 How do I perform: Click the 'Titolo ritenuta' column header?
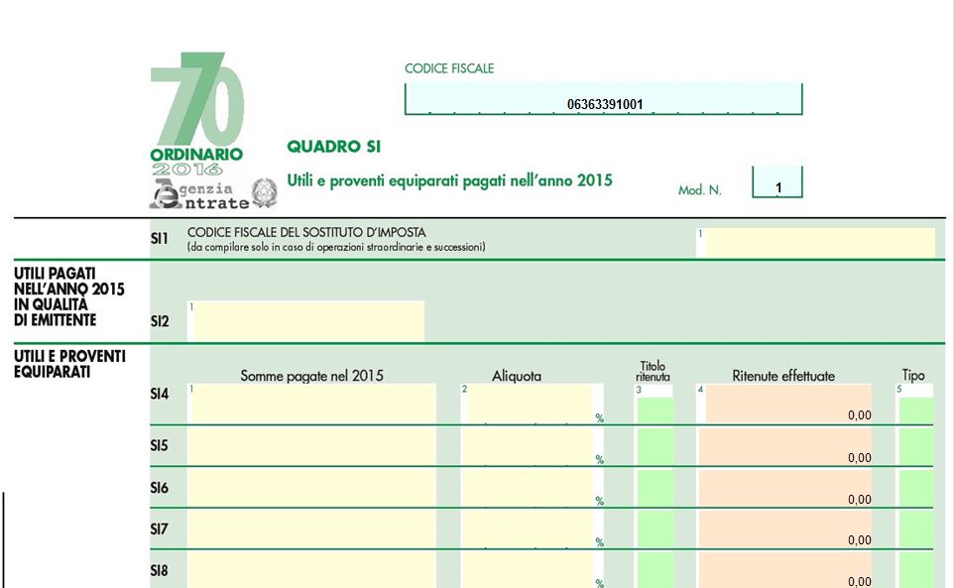[x=653, y=372]
